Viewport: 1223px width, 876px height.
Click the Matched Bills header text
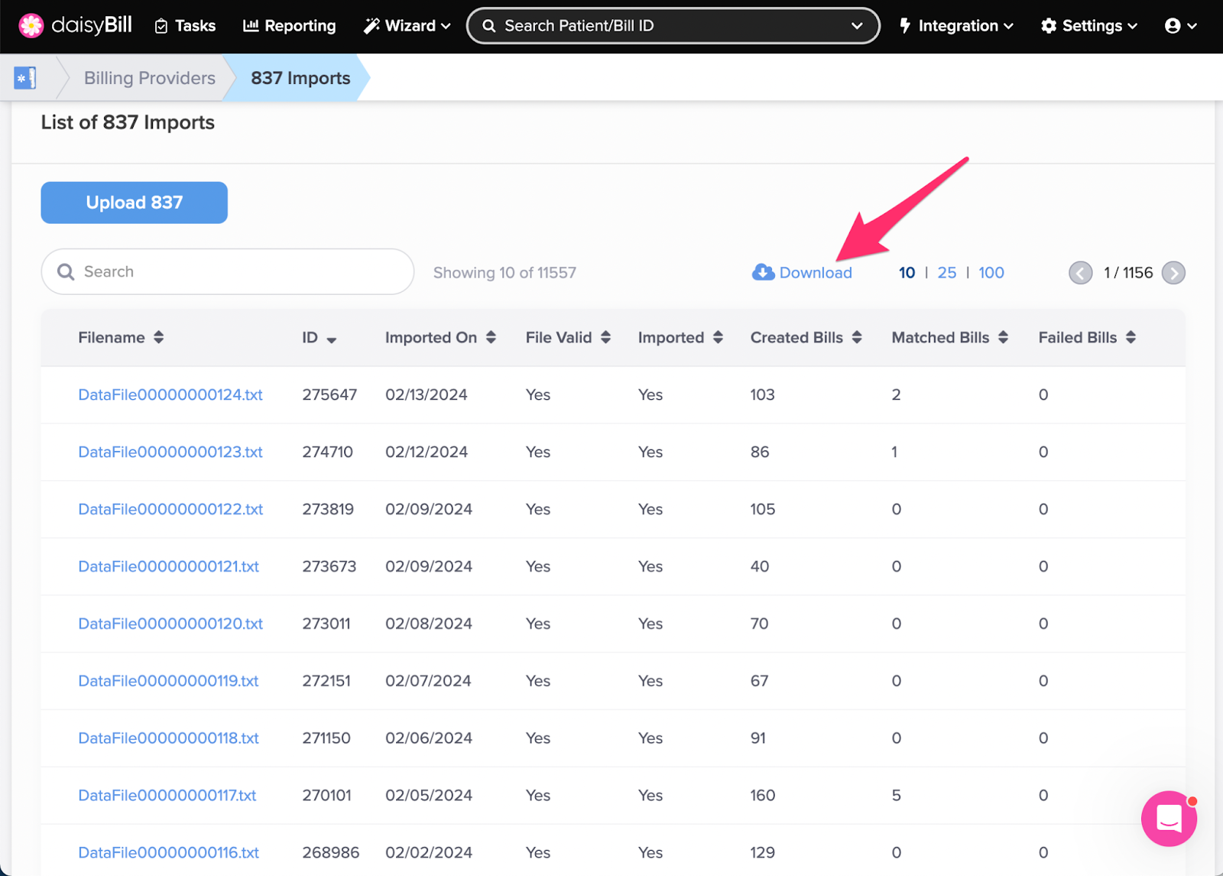tap(940, 338)
